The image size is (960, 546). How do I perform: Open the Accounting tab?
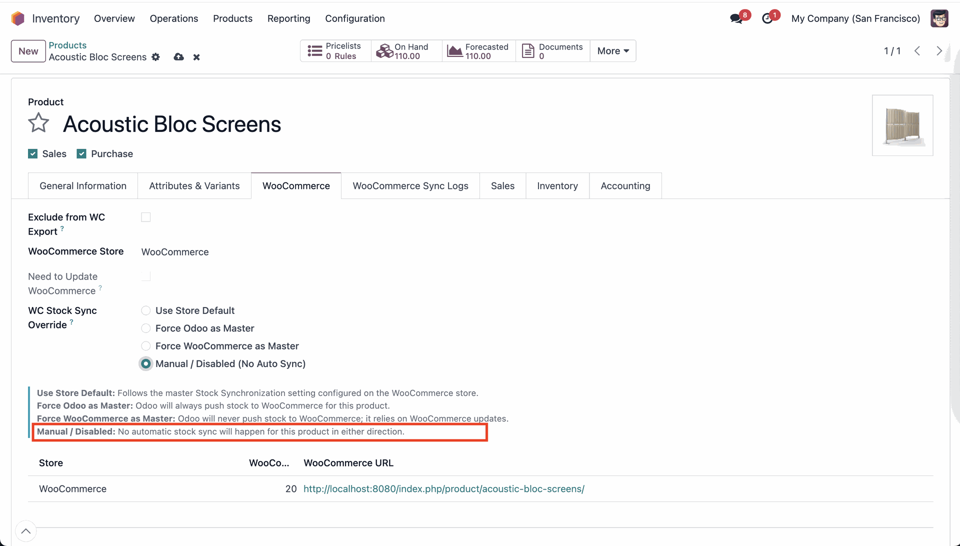[625, 186]
